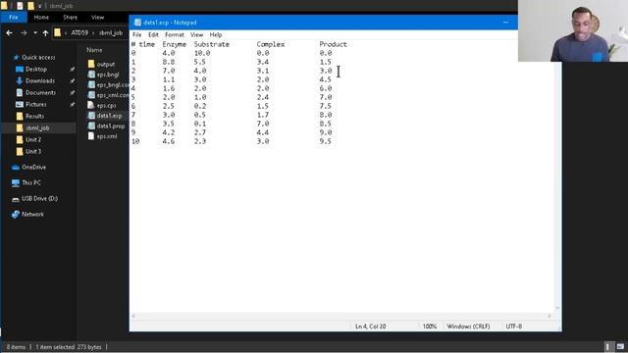Click Windows (CRLF) status entry
Viewport: 628px width, 353px height.
[x=468, y=327]
